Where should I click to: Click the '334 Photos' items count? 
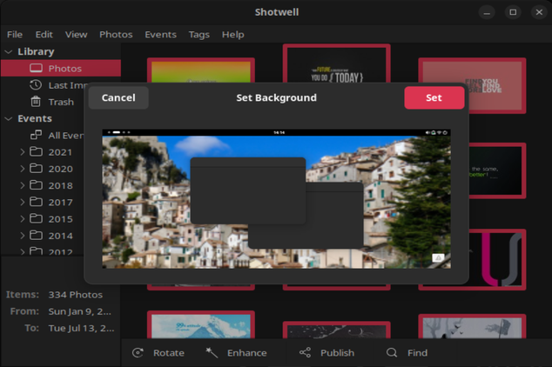(x=76, y=295)
